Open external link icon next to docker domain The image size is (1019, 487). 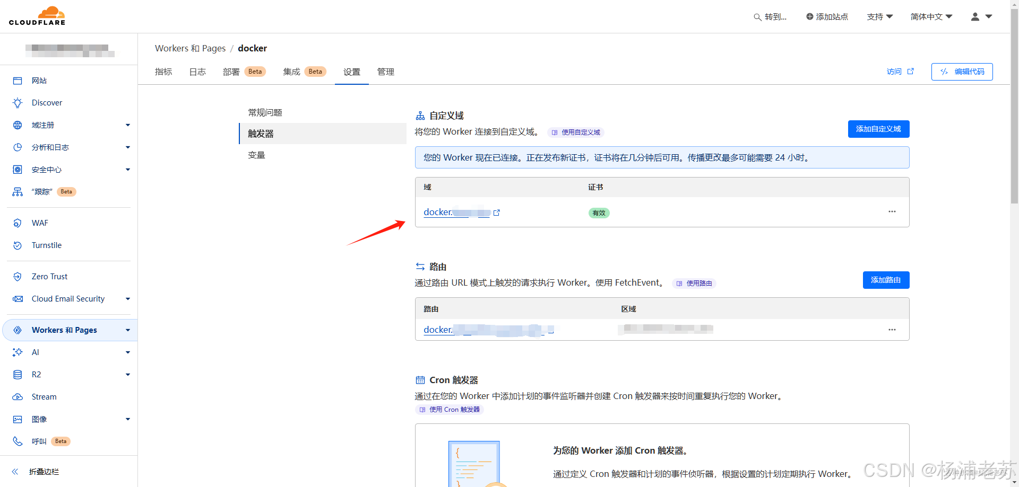click(x=497, y=212)
